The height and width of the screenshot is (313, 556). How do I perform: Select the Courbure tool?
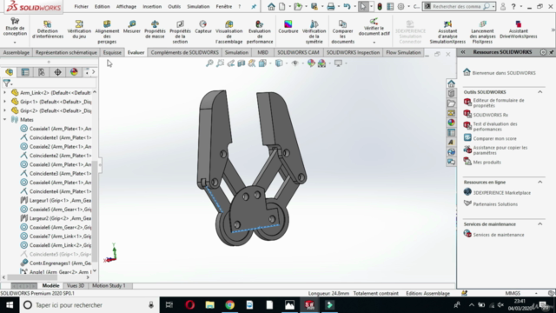[288, 27]
